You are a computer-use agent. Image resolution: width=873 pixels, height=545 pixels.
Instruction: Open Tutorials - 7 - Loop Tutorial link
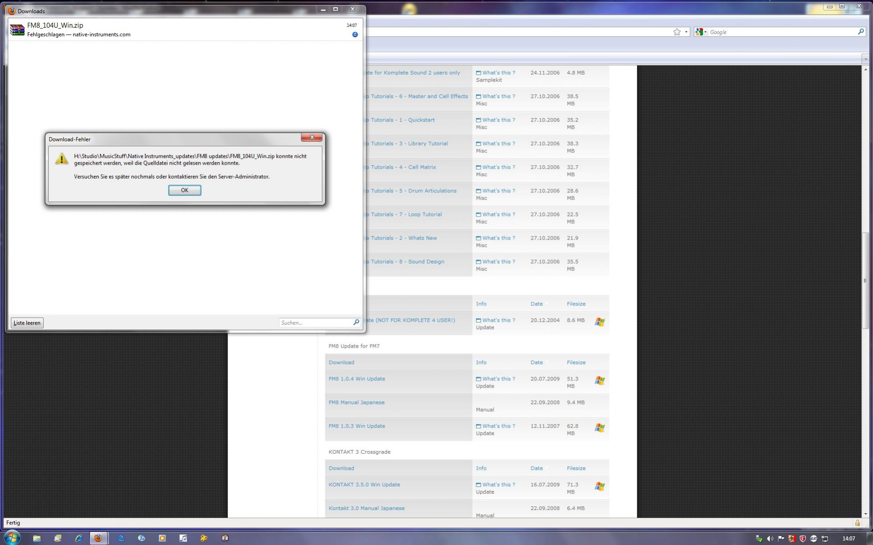tap(404, 215)
